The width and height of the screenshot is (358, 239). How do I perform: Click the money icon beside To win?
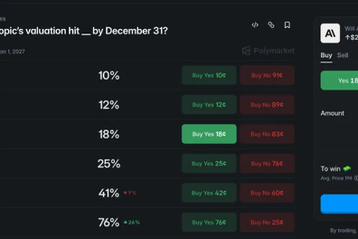point(347,168)
